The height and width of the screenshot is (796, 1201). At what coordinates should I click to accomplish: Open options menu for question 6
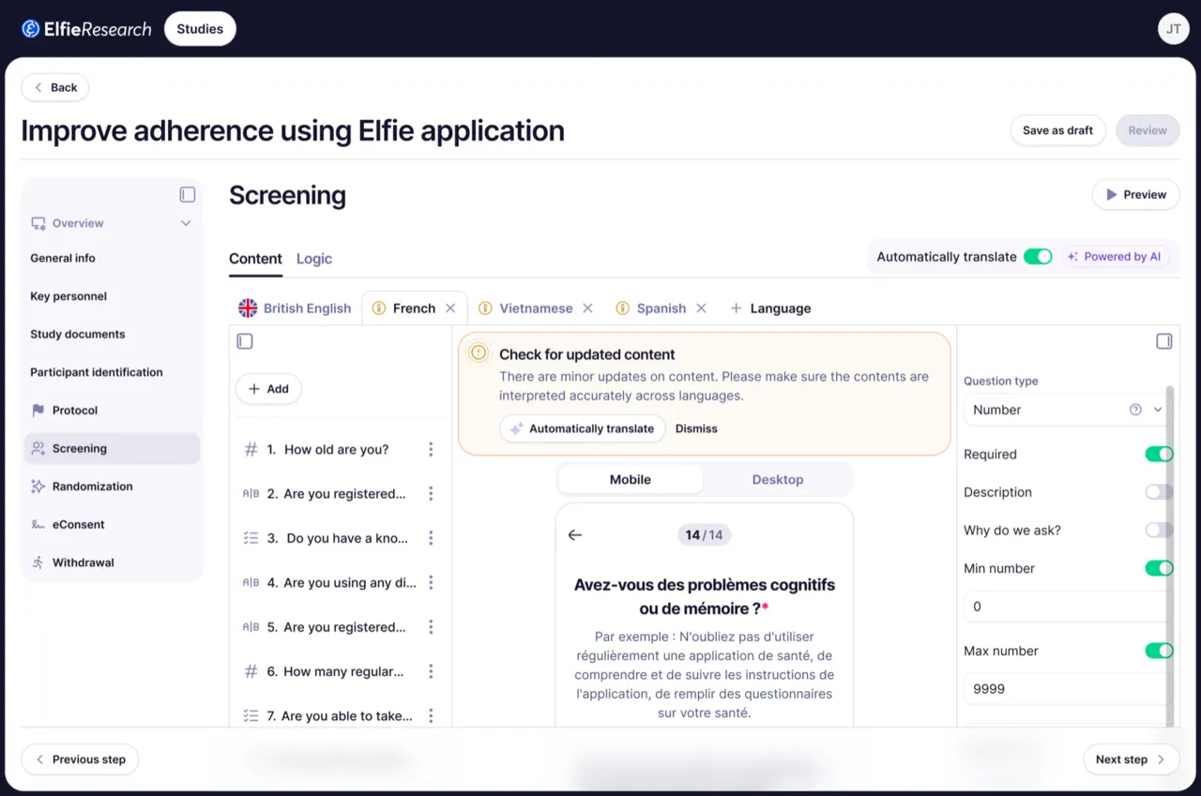pos(431,671)
